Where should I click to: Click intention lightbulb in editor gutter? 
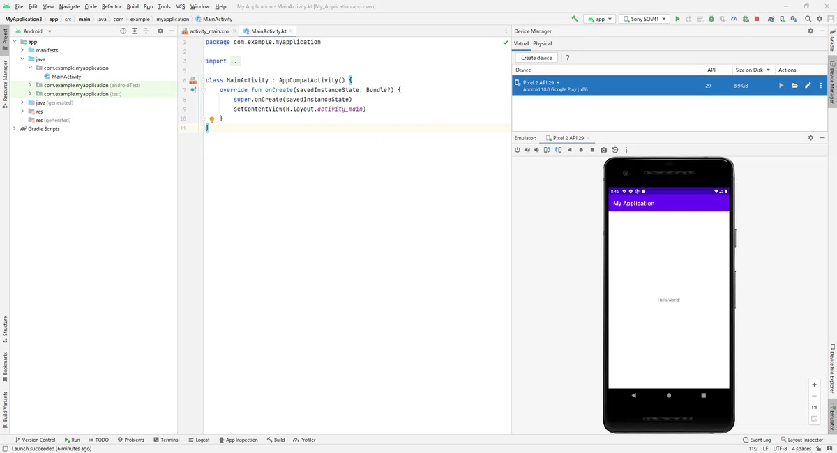coord(212,119)
